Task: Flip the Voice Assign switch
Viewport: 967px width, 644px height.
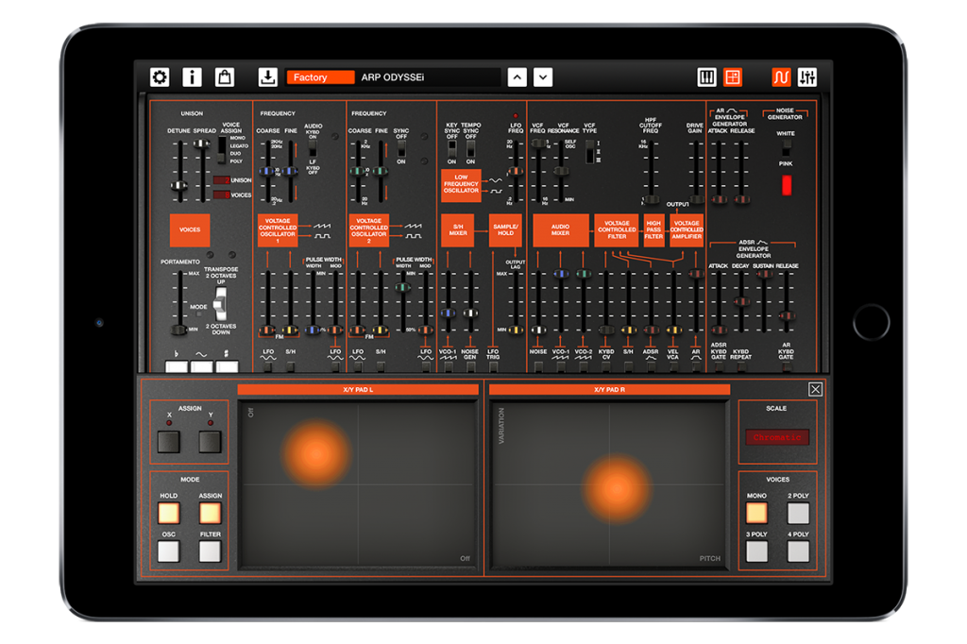Action: (x=222, y=150)
